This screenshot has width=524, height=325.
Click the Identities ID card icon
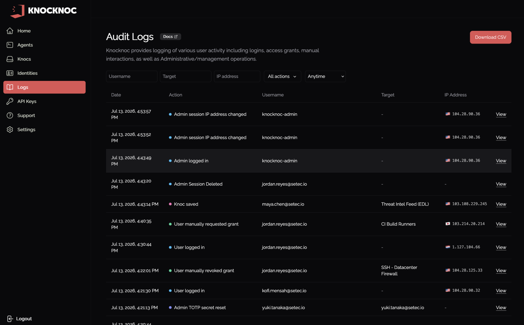point(10,73)
